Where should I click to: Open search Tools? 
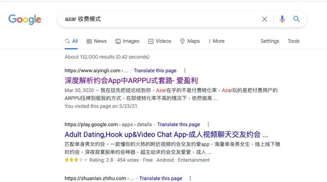click(x=293, y=41)
